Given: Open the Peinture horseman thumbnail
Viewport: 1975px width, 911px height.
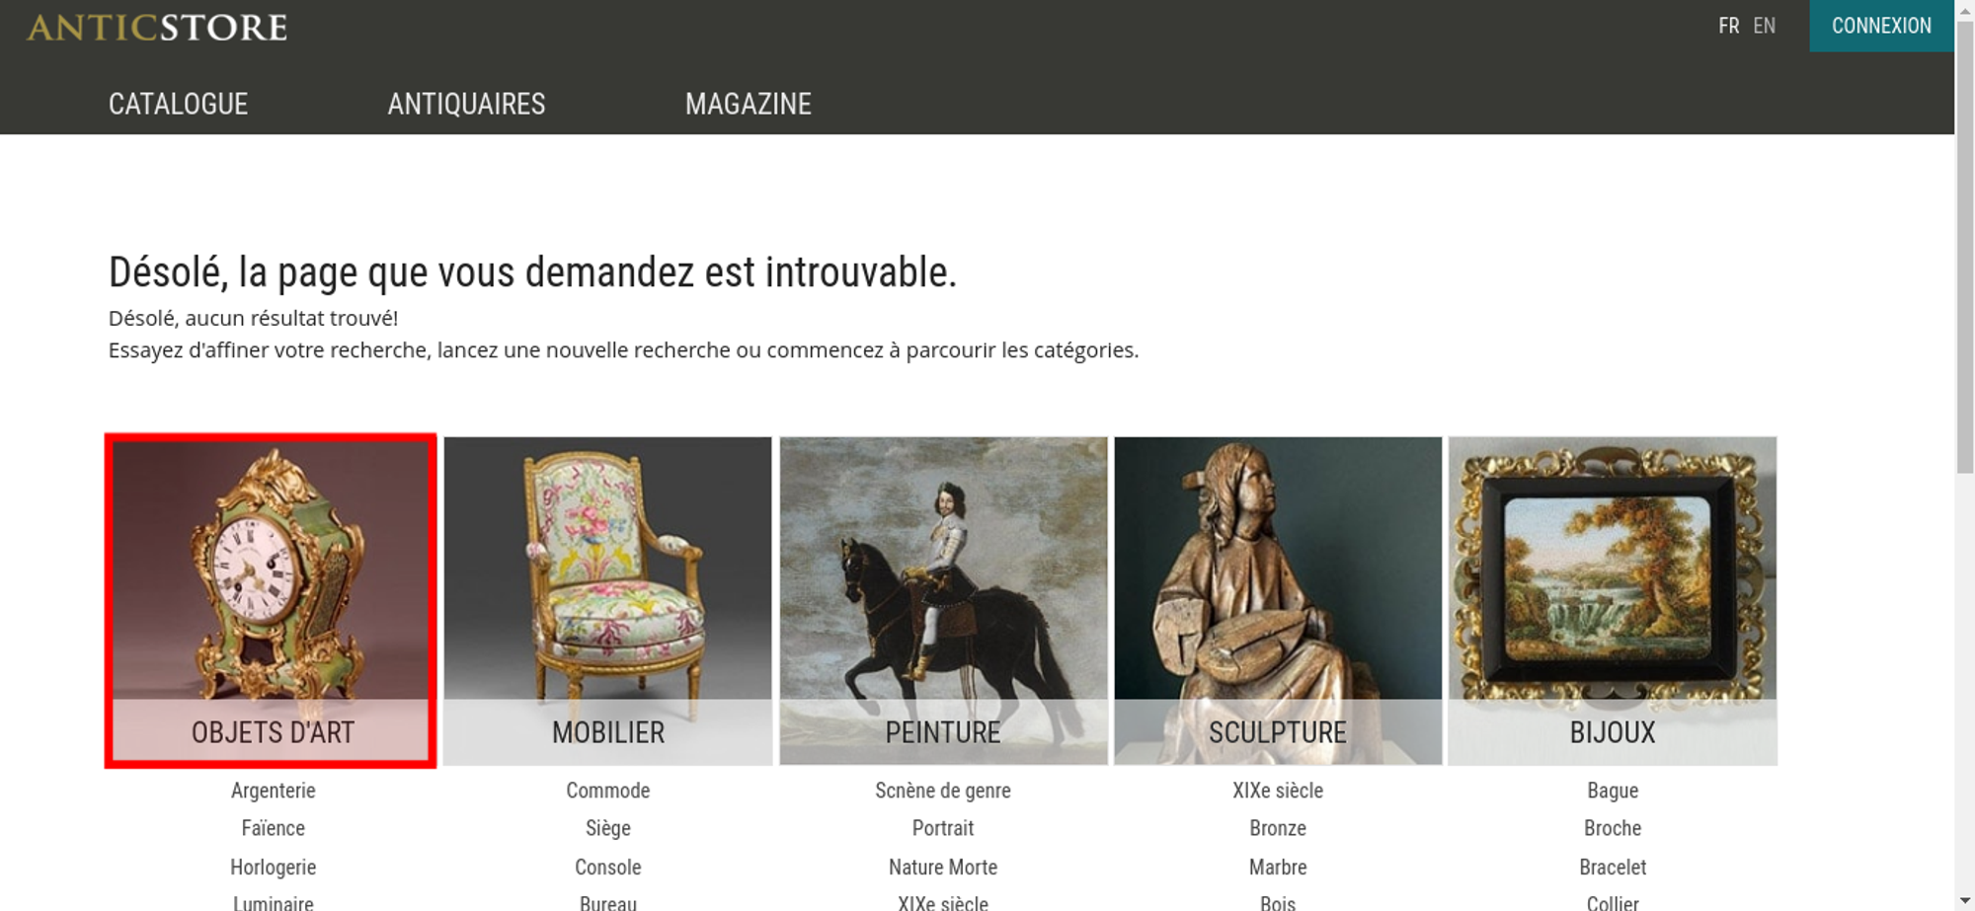Looking at the screenshot, I should 943,600.
